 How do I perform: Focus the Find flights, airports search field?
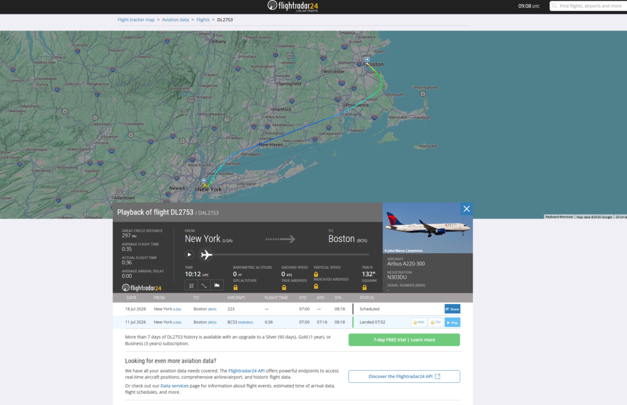590,6
